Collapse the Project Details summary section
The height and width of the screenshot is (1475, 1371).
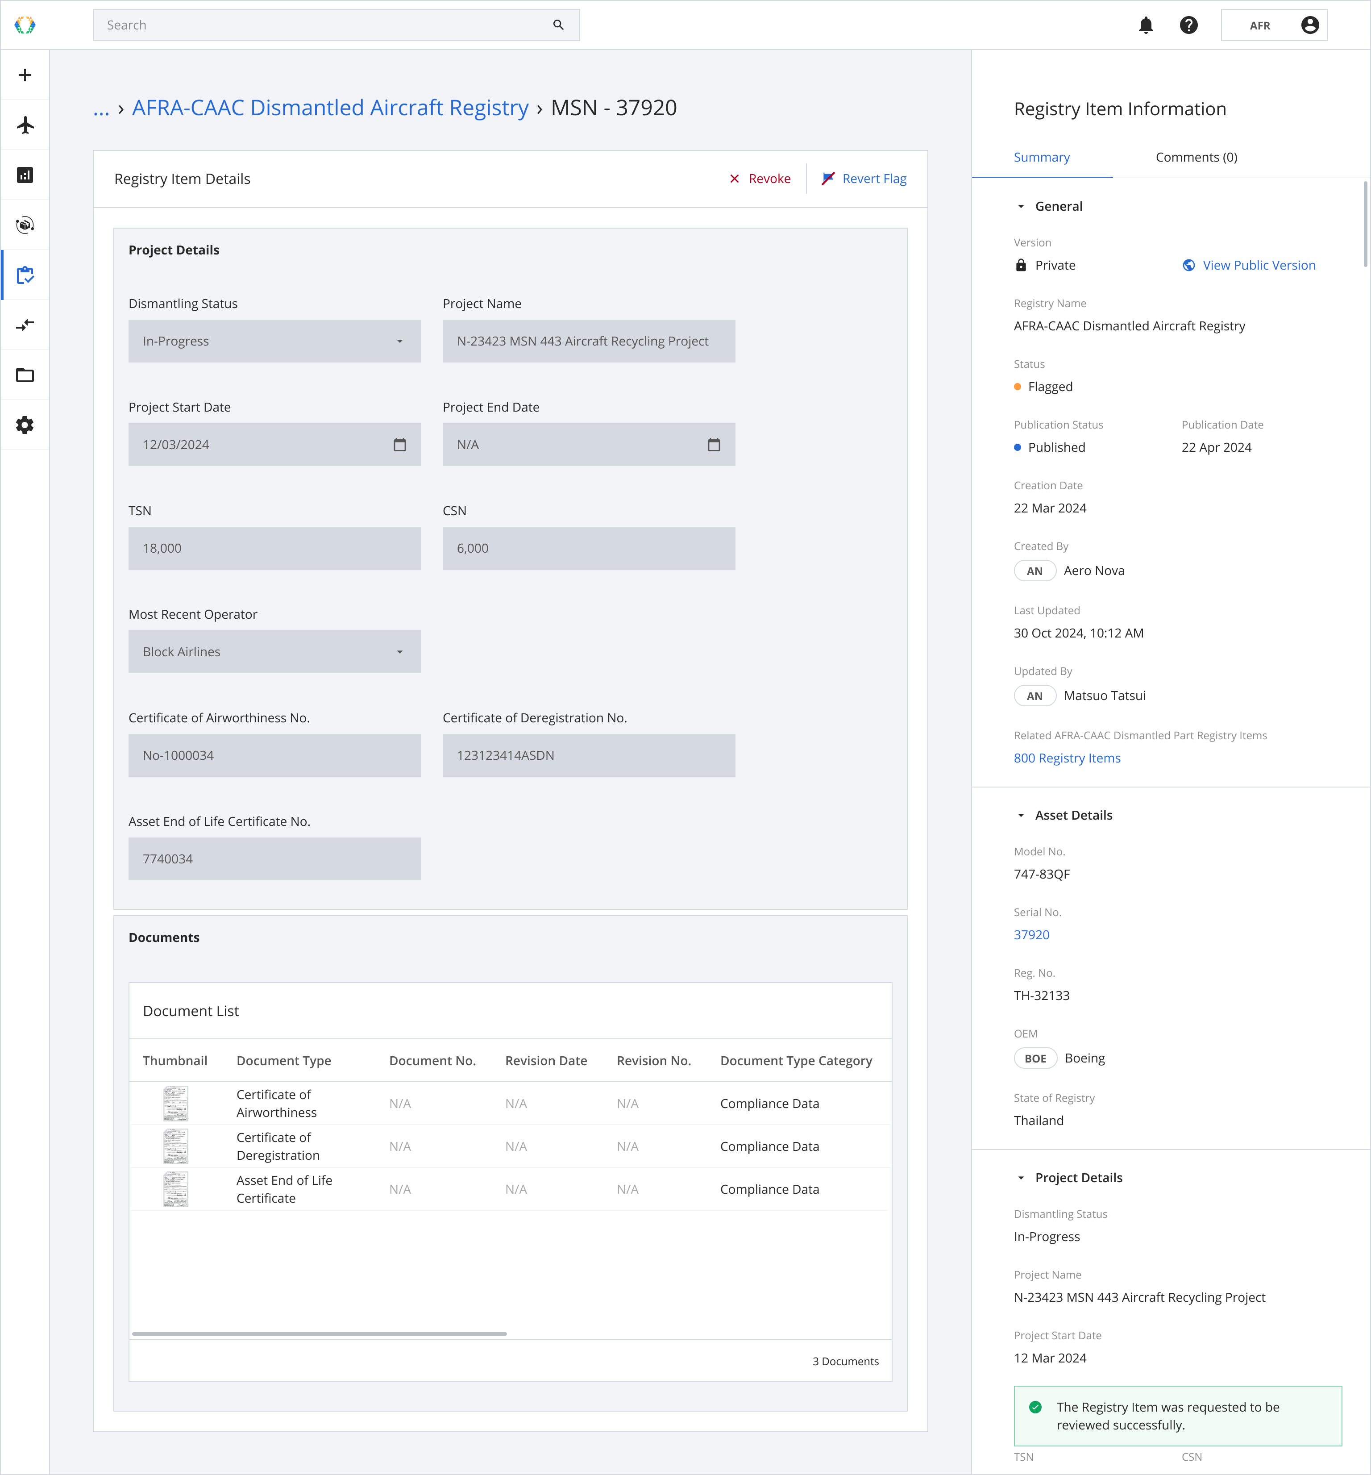pos(1021,1178)
